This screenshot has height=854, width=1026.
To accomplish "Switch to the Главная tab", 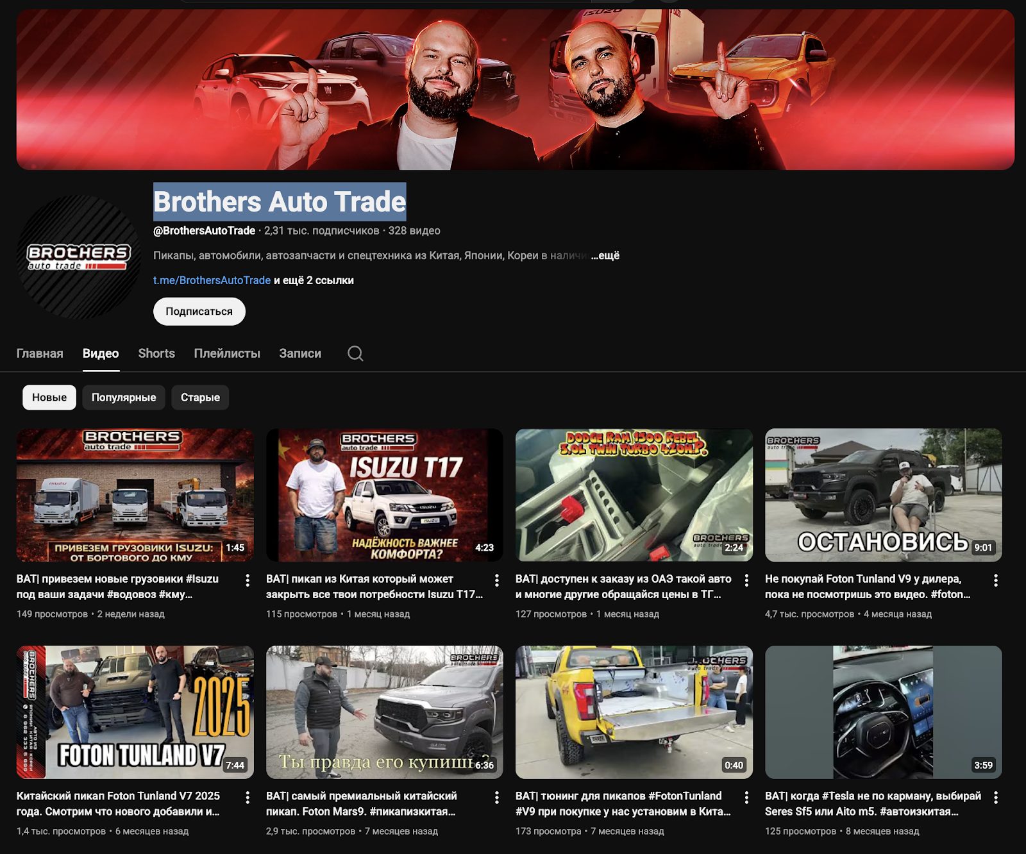I will [40, 353].
